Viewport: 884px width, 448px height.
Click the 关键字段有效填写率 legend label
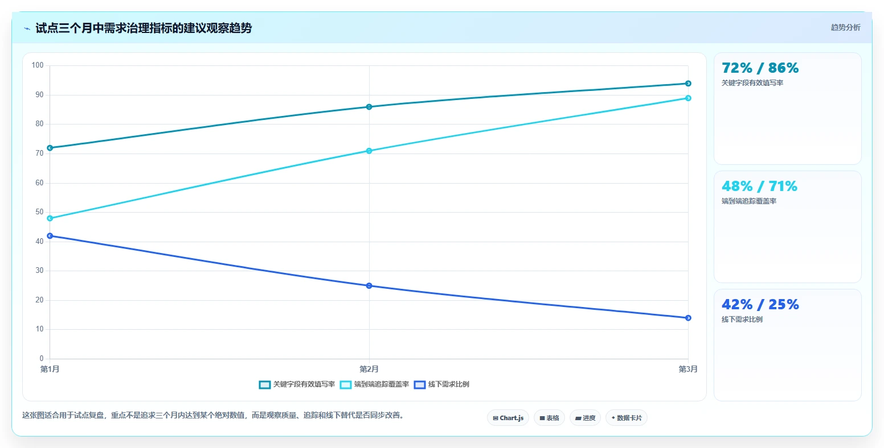(304, 385)
